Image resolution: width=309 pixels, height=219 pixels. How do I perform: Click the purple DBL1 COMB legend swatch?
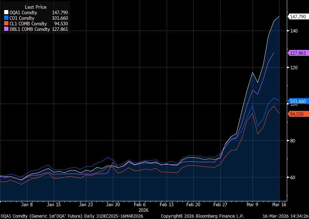click(x=6, y=29)
